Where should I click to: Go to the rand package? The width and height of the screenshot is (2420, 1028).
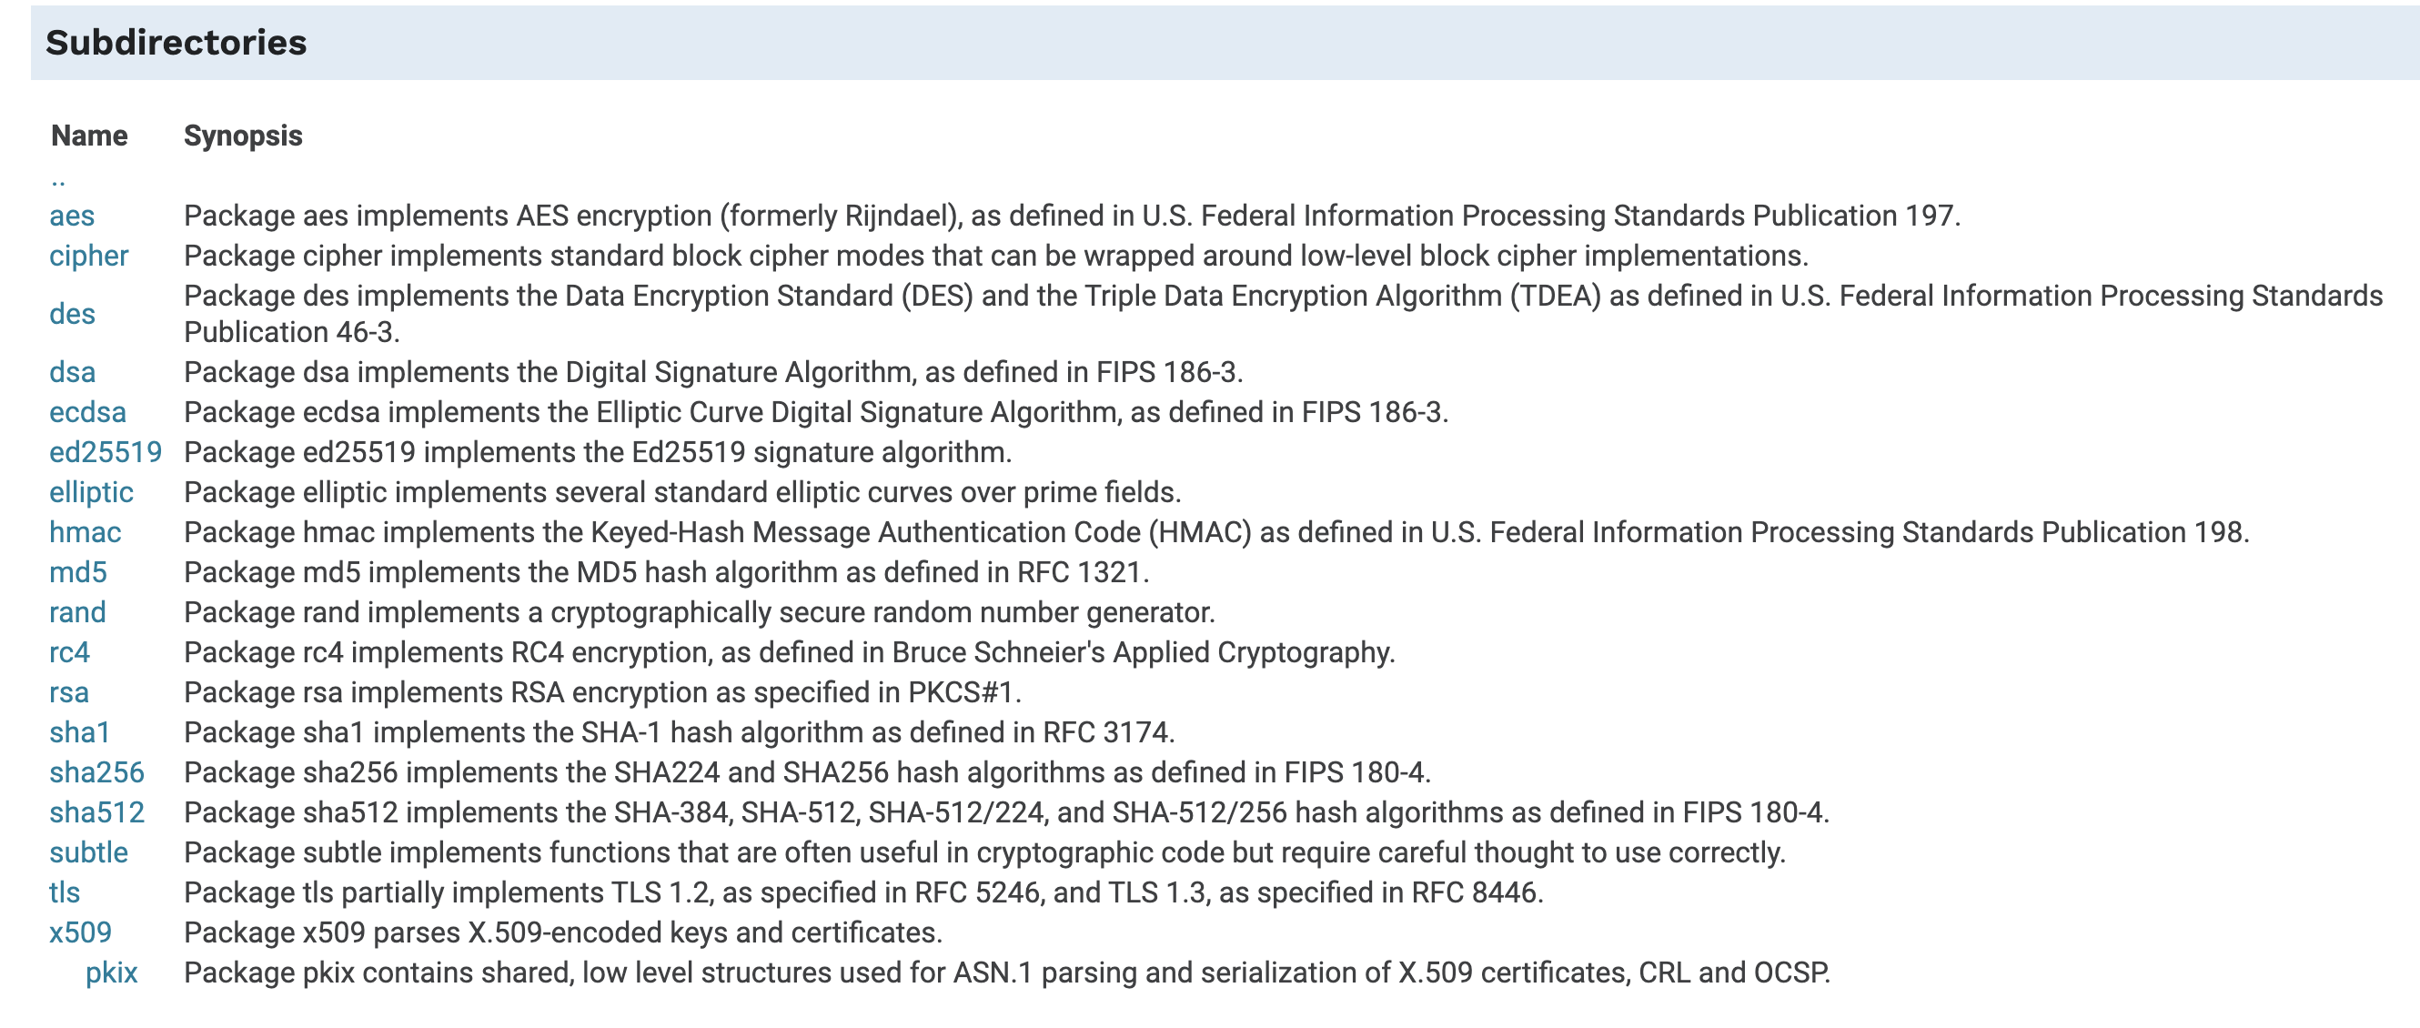point(77,611)
